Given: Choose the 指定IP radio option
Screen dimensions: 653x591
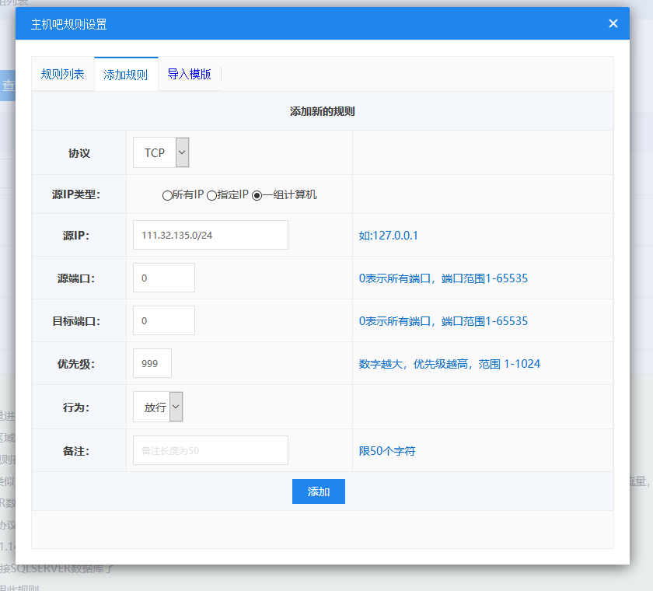Looking at the screenshot, I should click(x=211, y=196).
